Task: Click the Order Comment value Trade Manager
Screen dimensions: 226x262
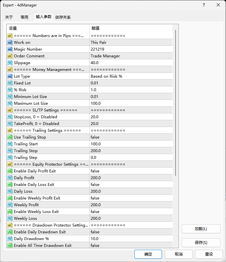Action: (x=105, y=56)
